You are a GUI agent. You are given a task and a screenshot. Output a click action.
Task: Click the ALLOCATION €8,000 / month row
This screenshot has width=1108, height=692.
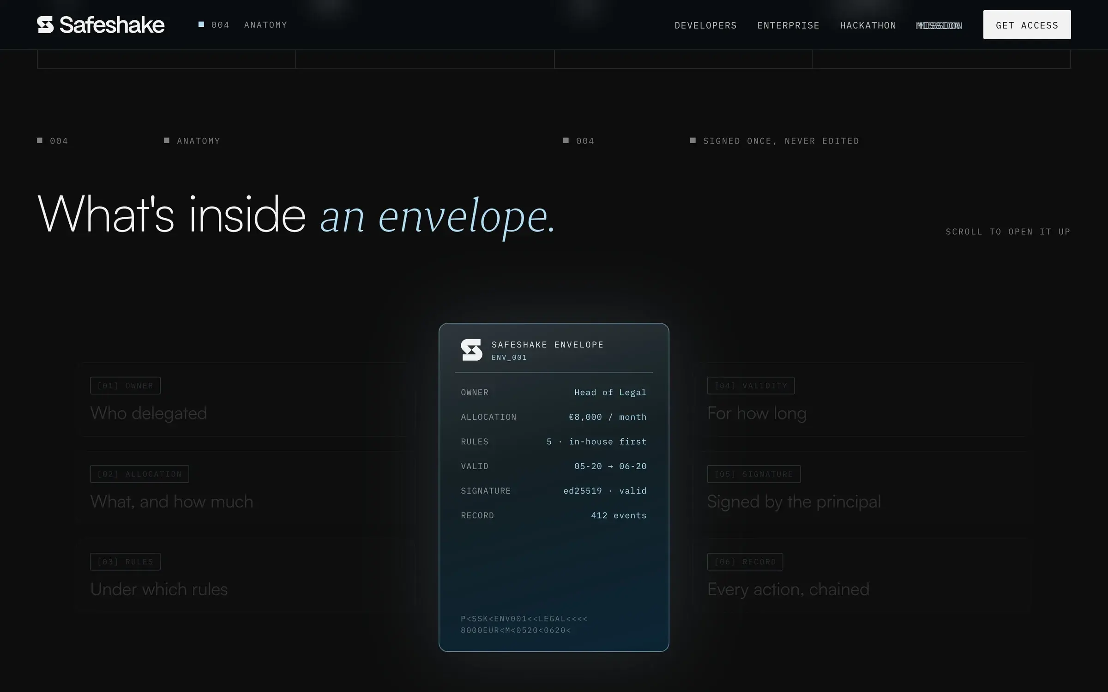(x=554, y=417)
